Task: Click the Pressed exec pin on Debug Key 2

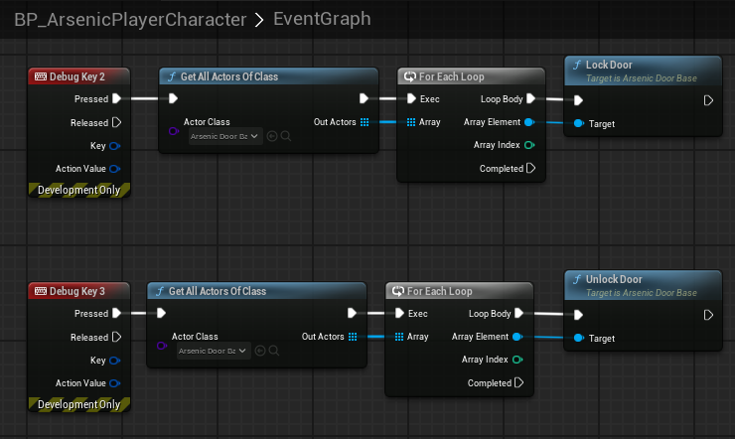Action: pos(117,99)
